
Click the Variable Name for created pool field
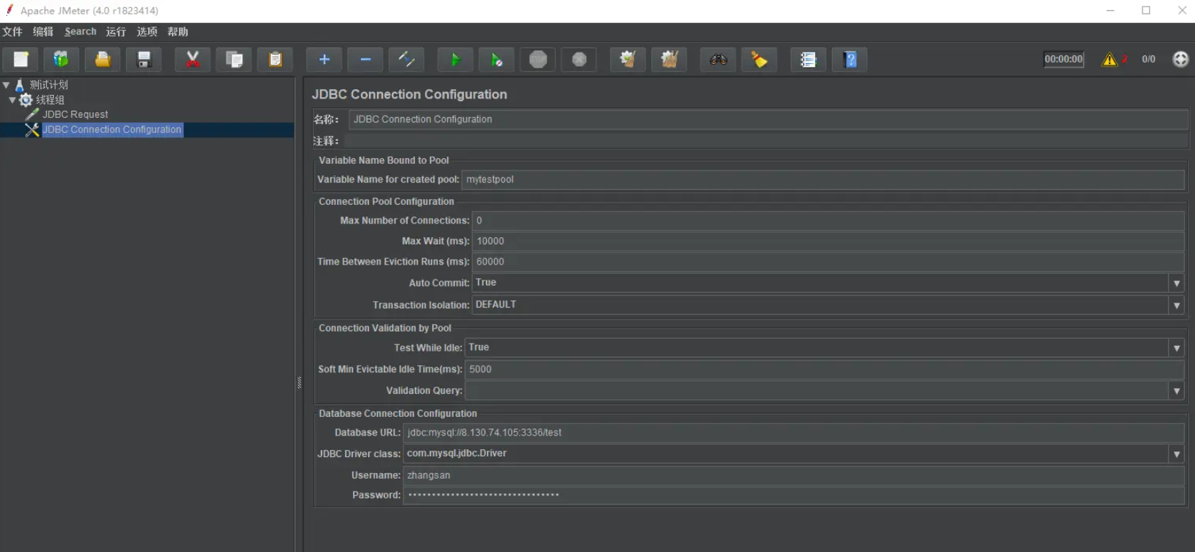823,180
